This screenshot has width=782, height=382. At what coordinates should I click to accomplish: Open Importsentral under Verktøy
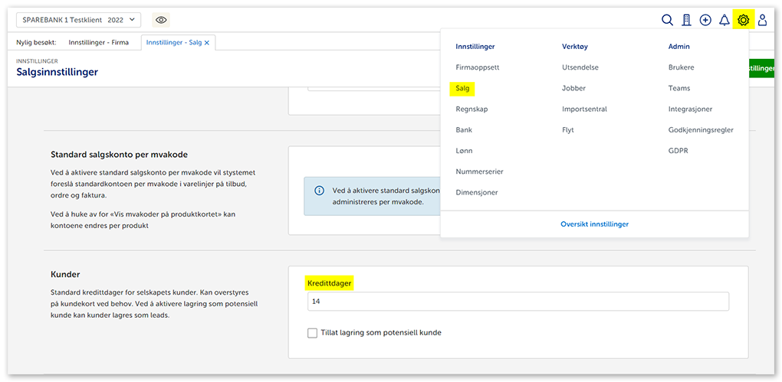pos(584,109)
